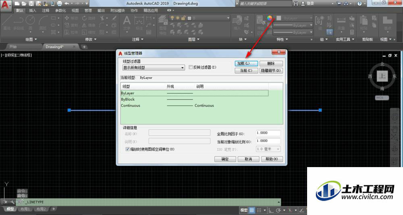The image size is (403, 215).
Task: Click the object color wheel swatch
Action: tap(270, 18)
